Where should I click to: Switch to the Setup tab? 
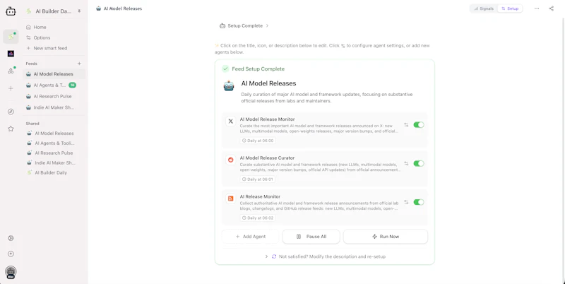(x=510, y=8)
